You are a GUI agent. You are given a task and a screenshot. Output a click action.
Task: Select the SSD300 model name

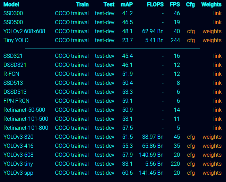point(13,13)
